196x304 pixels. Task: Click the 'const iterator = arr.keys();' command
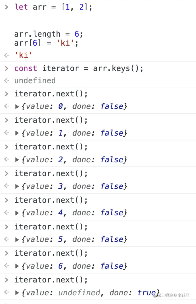point(79,68)
